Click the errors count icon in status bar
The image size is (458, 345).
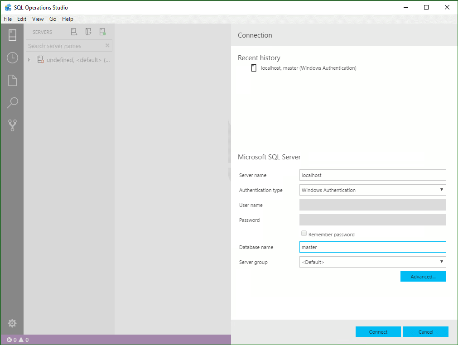(10, 340)
